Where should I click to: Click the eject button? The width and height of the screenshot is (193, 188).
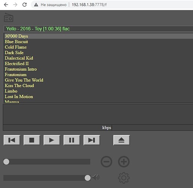122,140
